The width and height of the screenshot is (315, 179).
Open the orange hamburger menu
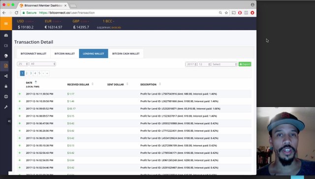pos(6,24)
